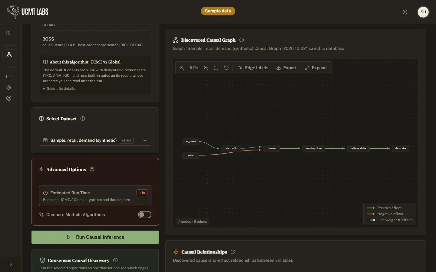This screenshot has height=272, width=436.
Task: Enable Compare Multiple Algorithms switch
Action: [145, 215]
